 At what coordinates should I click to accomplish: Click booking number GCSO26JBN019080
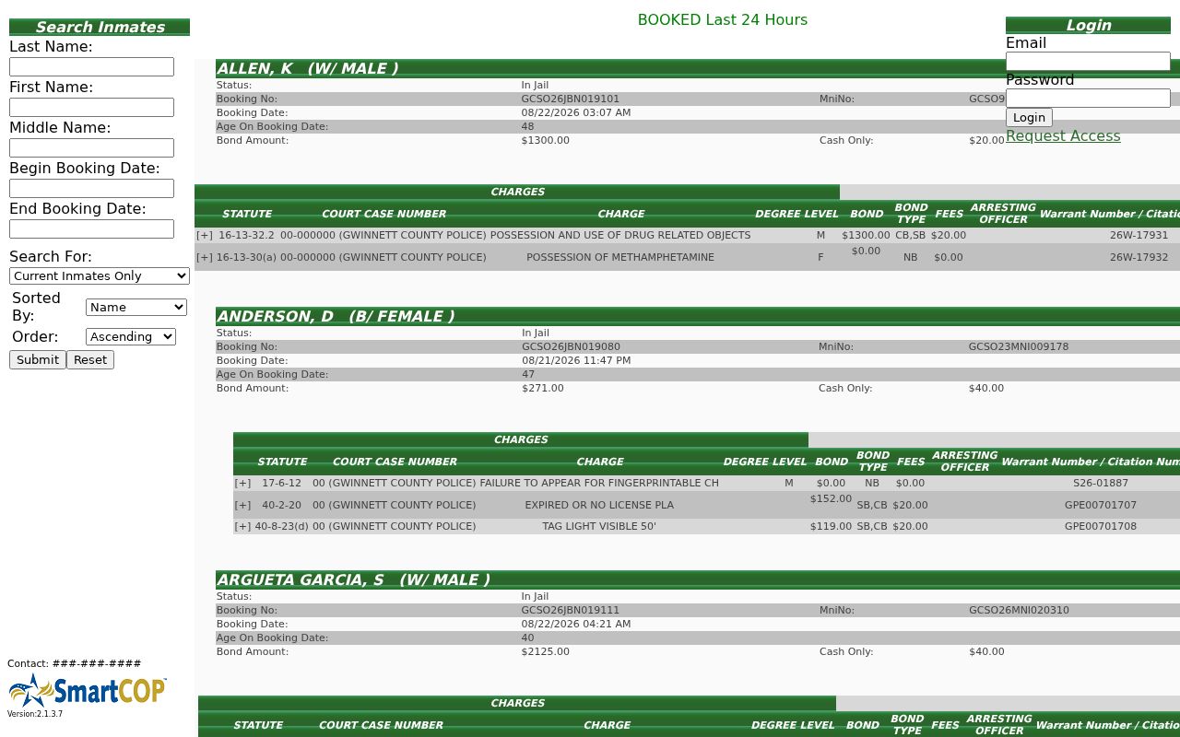pos(571,346)
